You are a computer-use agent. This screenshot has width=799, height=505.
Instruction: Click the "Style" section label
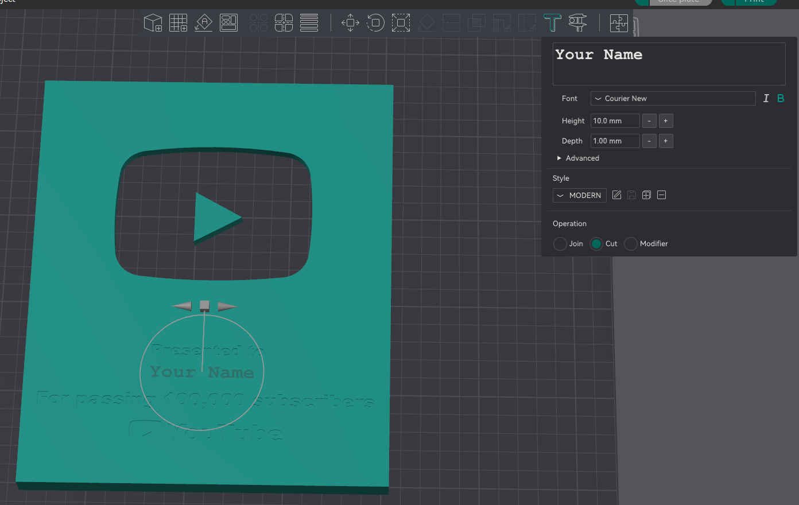[561, 178]
